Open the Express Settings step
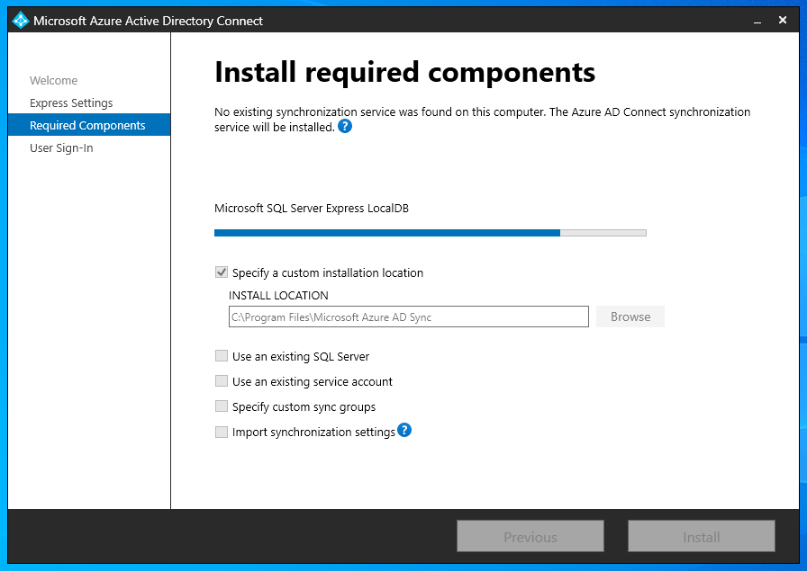This screenshot has width=807, height=571. point(71,103)
